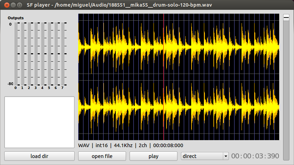Click the Outputs label
This screenshot has height=165, width=294.
click(x=15, y=18)
